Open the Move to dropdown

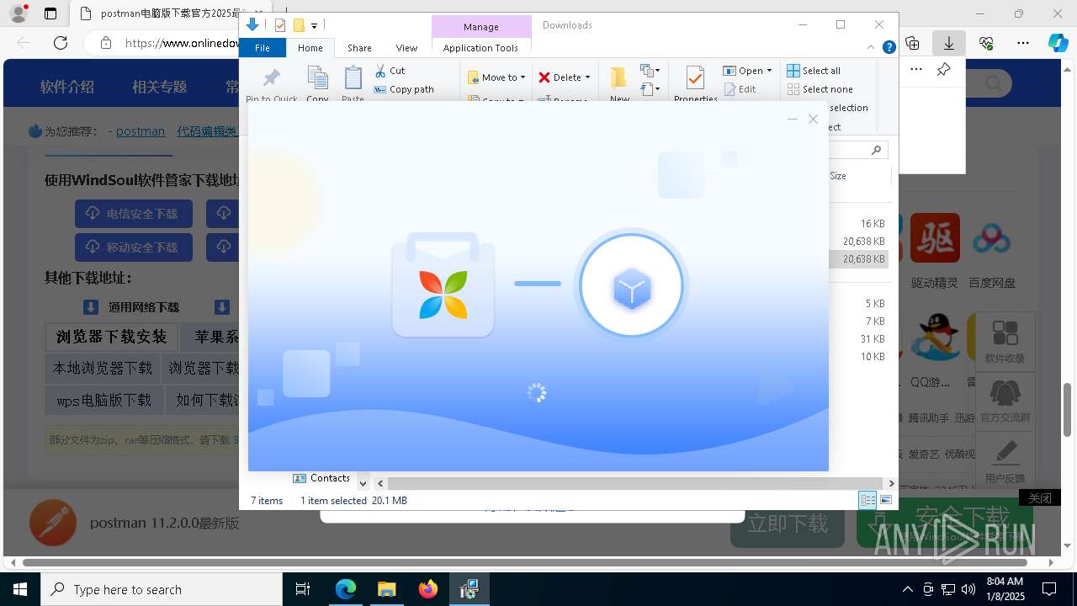[496, 77]
